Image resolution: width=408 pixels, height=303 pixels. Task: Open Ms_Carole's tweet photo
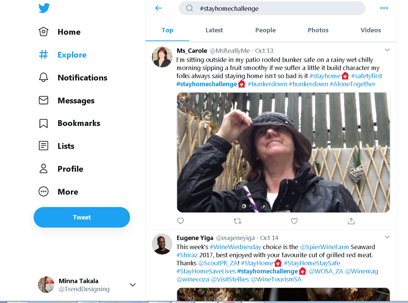(283, 152)
